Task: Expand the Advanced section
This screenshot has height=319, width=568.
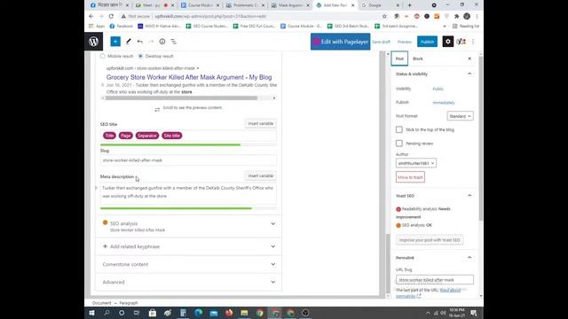Action: 188,282
